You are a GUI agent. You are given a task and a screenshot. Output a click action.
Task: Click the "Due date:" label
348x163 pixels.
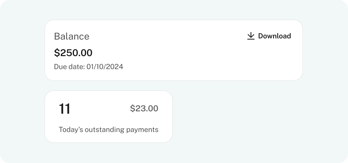point(69,67)
